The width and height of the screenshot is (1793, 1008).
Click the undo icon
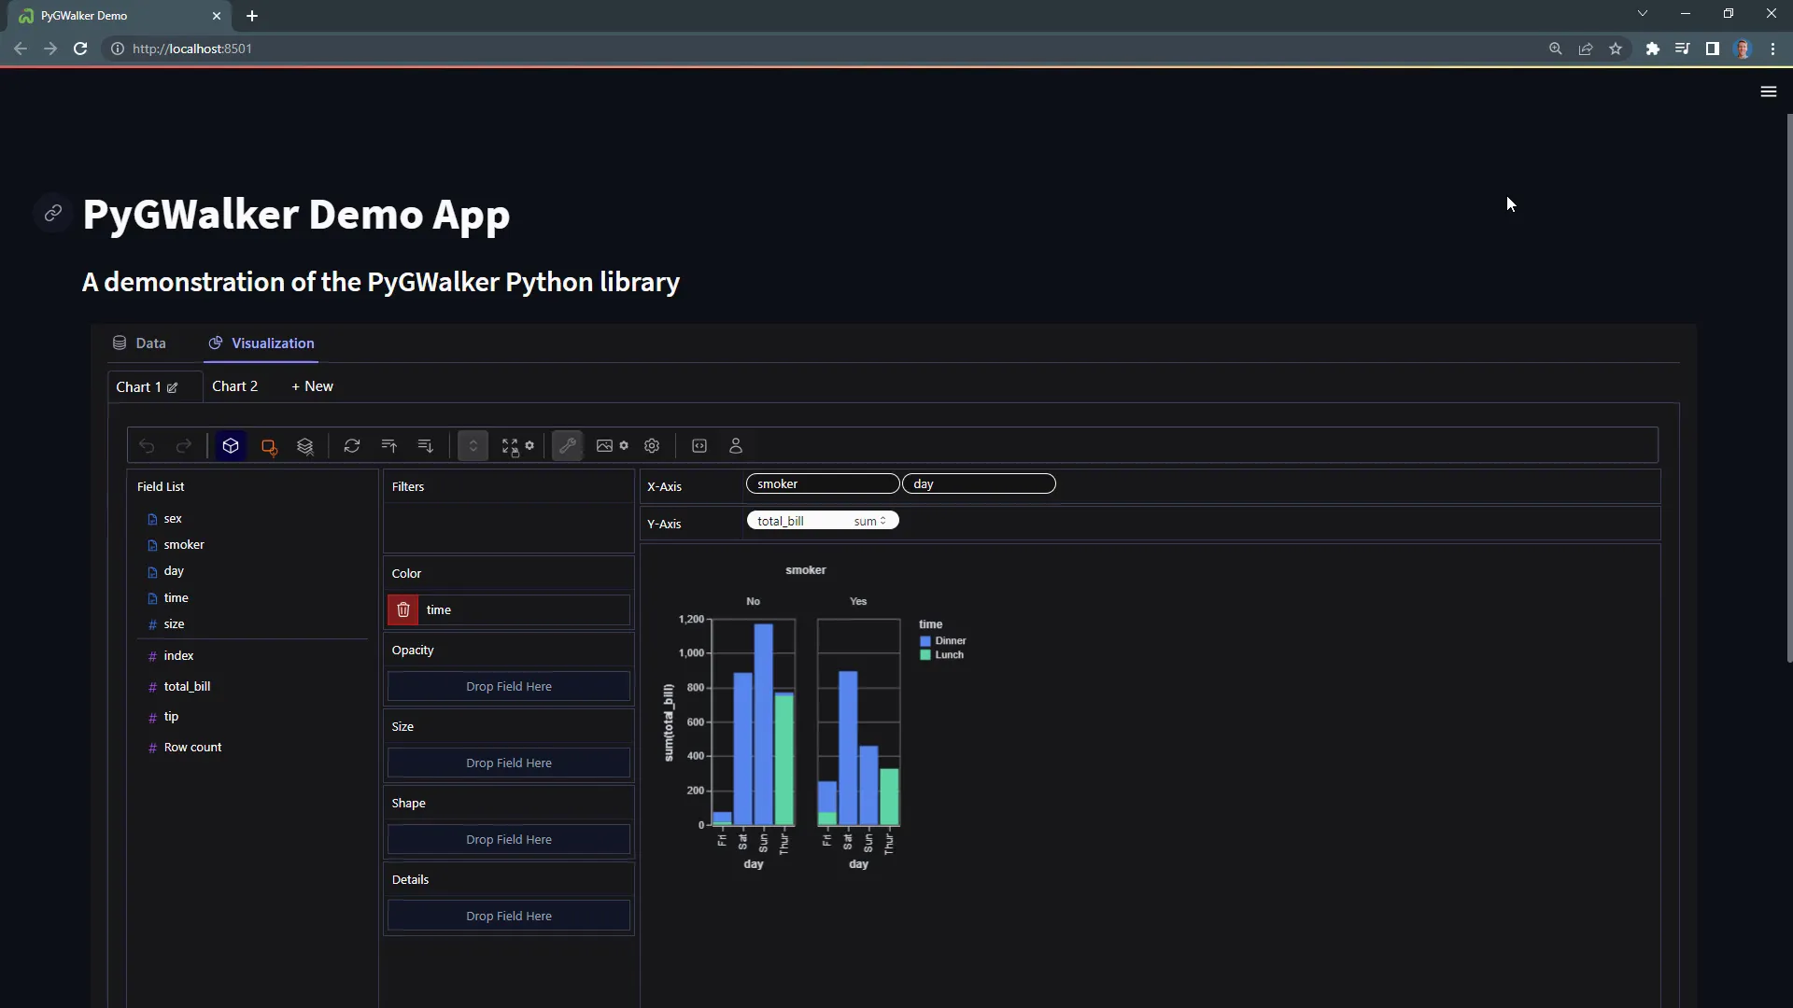point(148,445)
